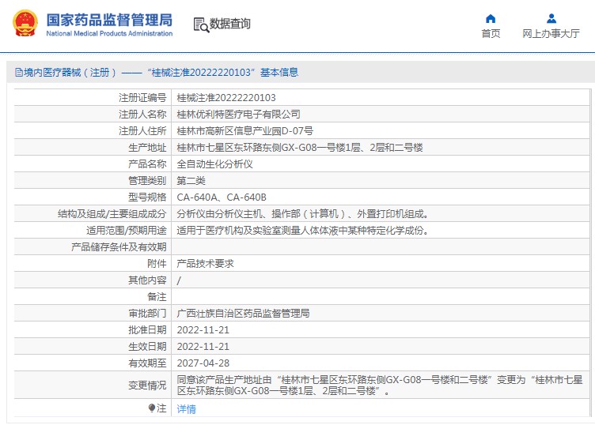Click the 结构及组成/主要组成成分 label

[112, 214]
